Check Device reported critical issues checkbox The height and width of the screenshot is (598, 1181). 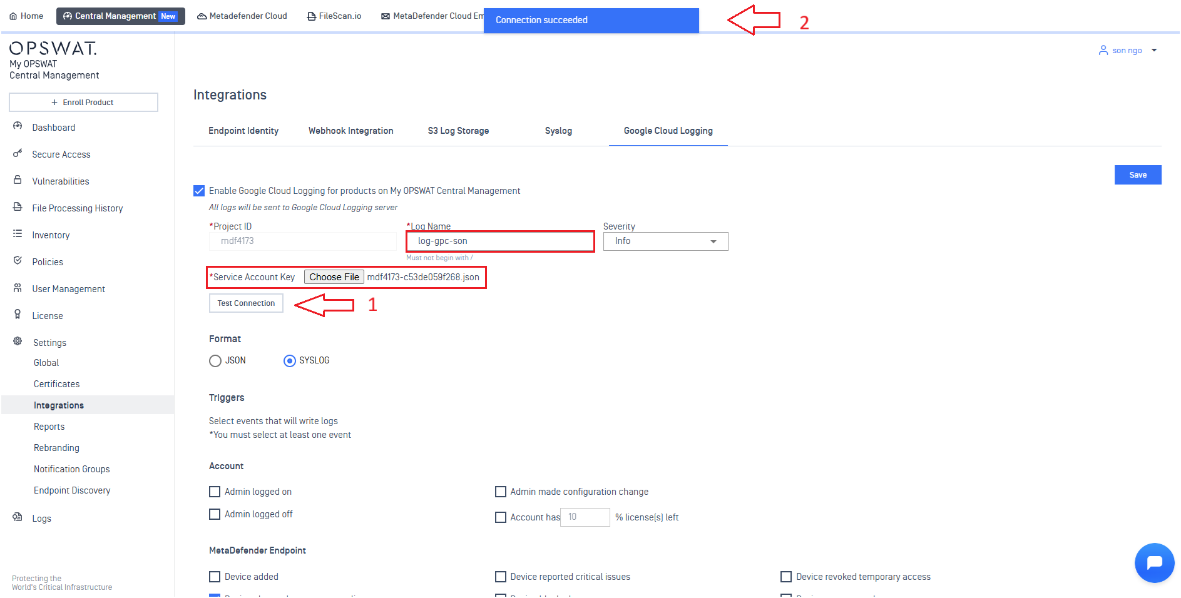coord(501,577)
